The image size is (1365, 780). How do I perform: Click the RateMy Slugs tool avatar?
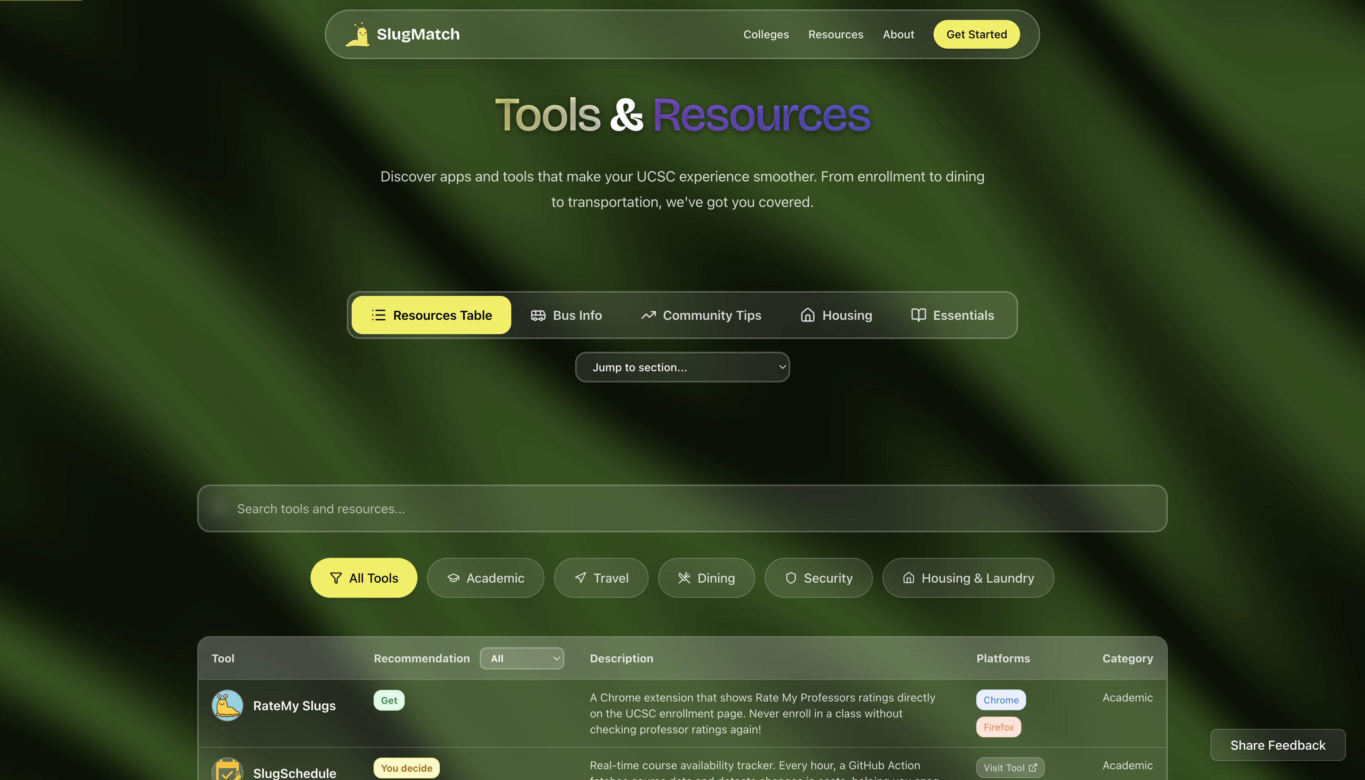pos(227,705)
